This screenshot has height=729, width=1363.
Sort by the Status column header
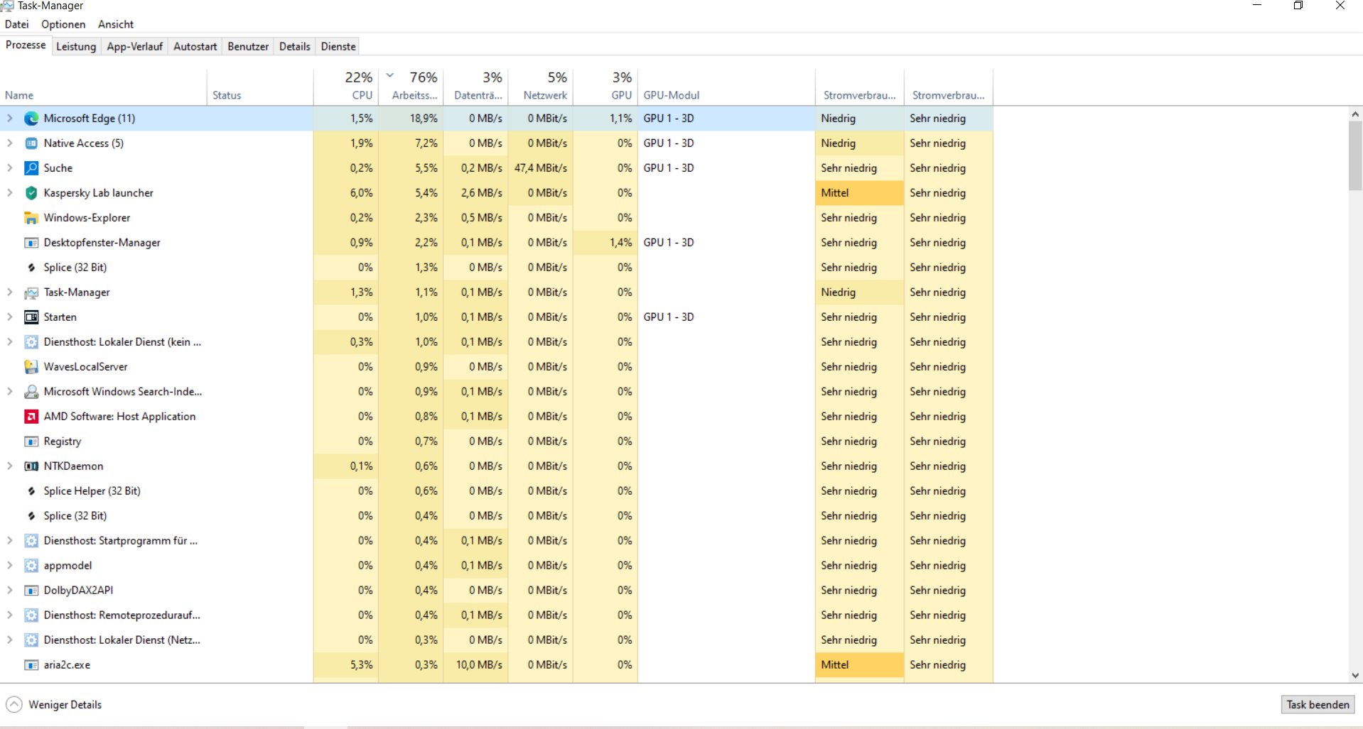[x=260, y=87]
